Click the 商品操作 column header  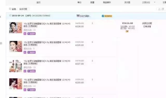click(x=107, y=2)
